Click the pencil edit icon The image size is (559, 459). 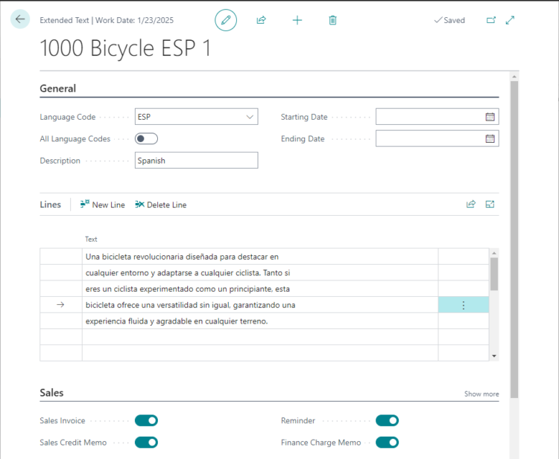click(x=226, y=20)
